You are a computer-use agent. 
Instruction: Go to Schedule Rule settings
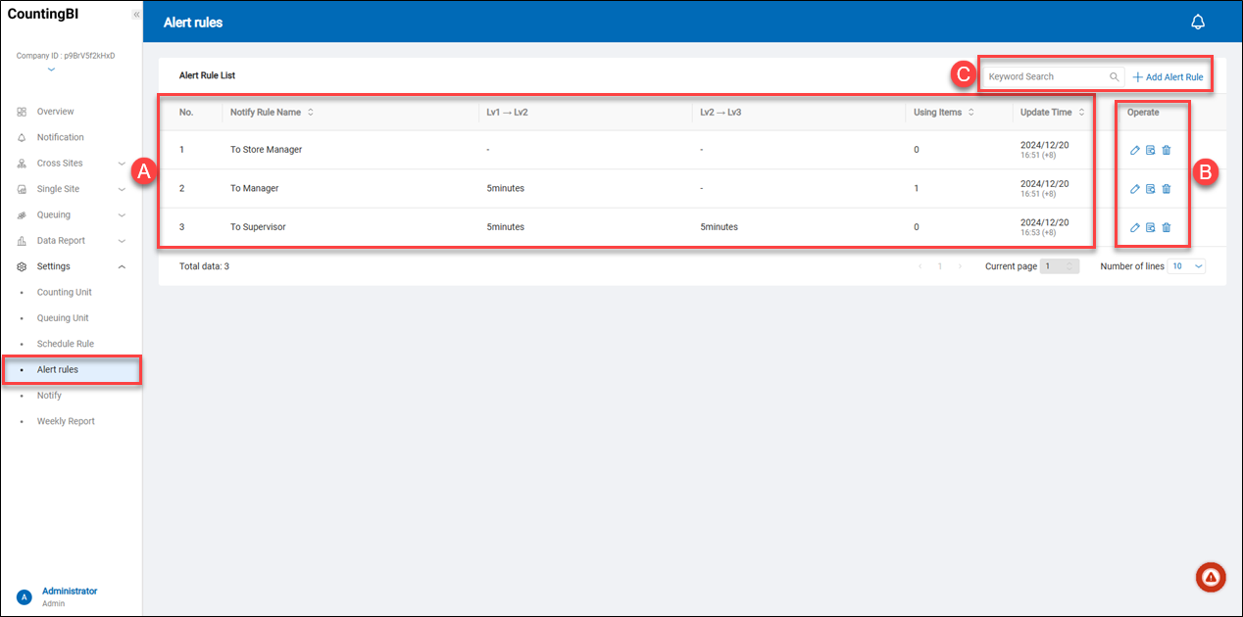pos(65,344)
